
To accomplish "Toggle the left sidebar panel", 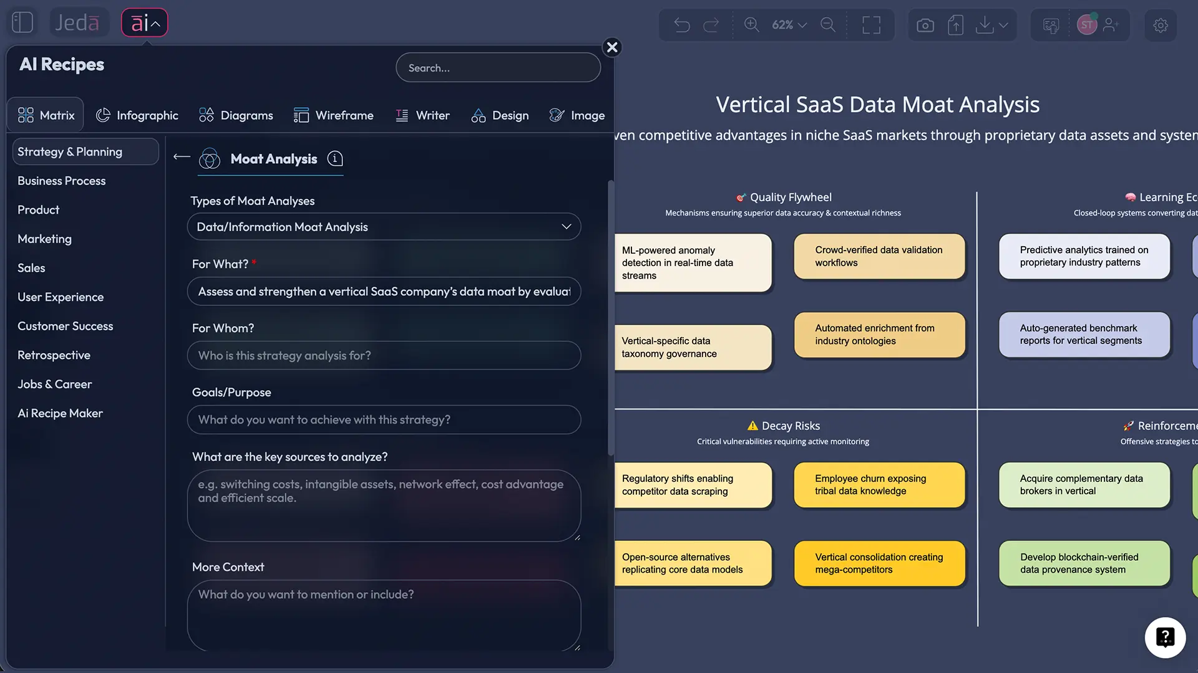I will (22, 22).
